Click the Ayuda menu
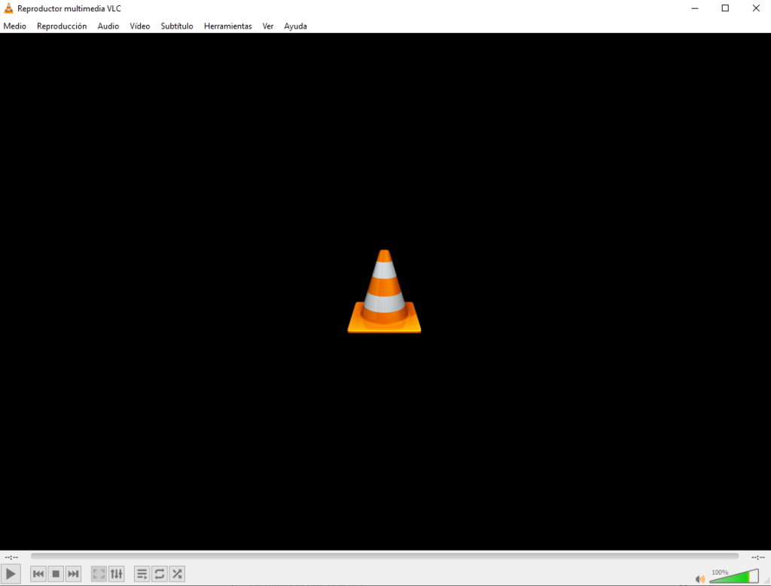This screenshot has height=586, width=771. pos(295,26)
